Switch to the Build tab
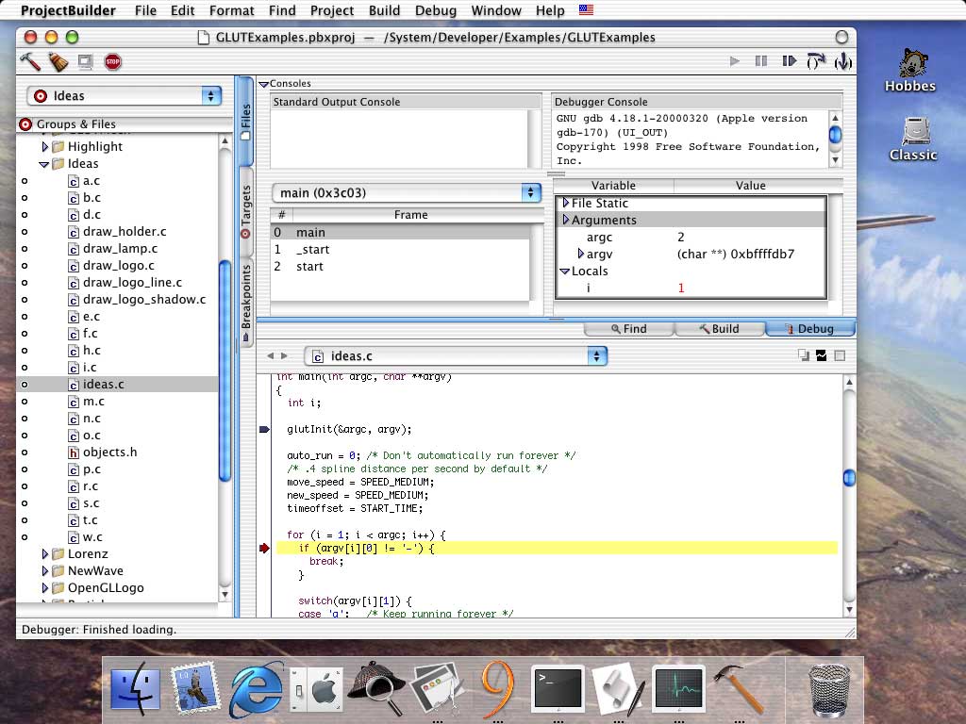 (720, 329)
